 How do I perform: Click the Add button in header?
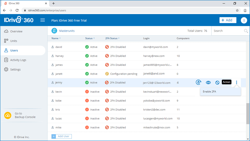click(228, 20)
